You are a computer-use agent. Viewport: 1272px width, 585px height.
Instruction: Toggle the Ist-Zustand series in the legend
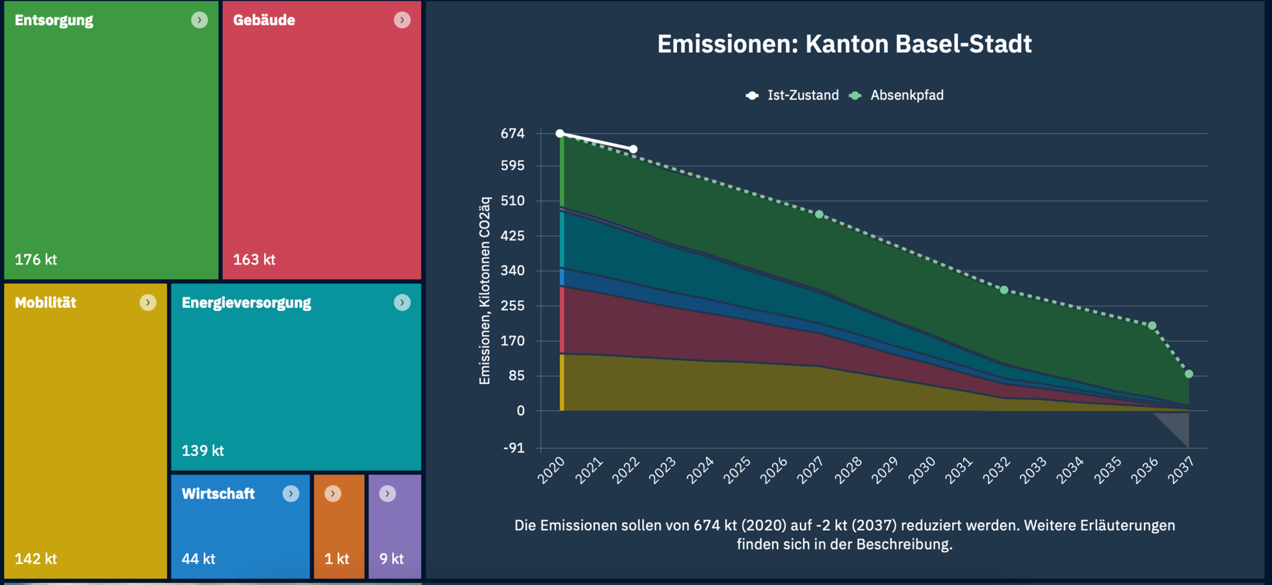point(802,95)
